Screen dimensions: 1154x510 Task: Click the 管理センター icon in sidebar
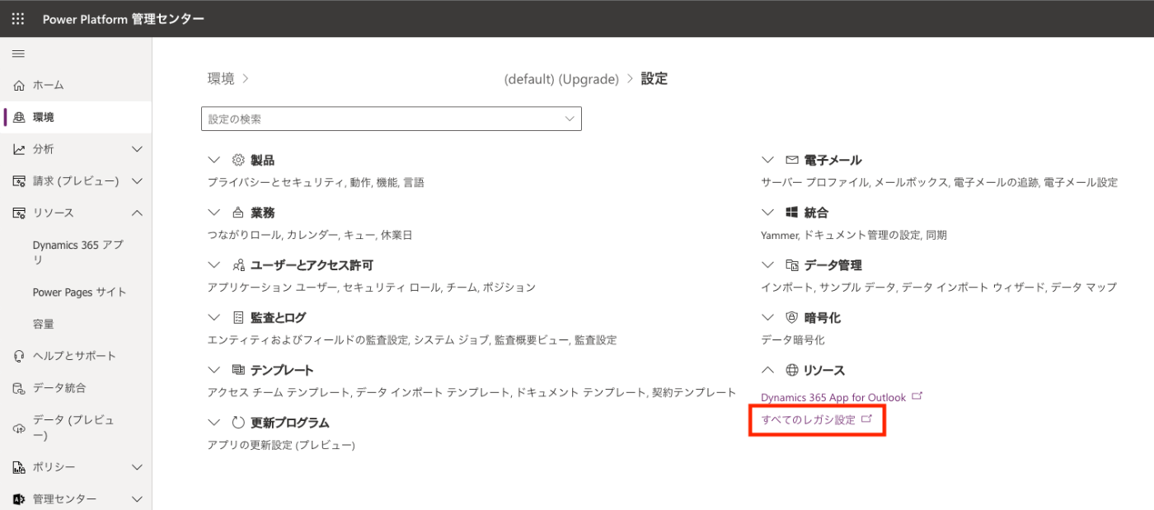click(19, 499)
